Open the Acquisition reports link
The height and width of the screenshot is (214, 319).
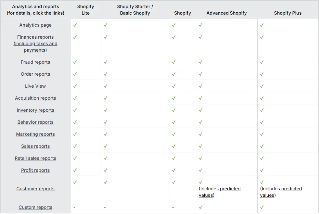(35, 98)
